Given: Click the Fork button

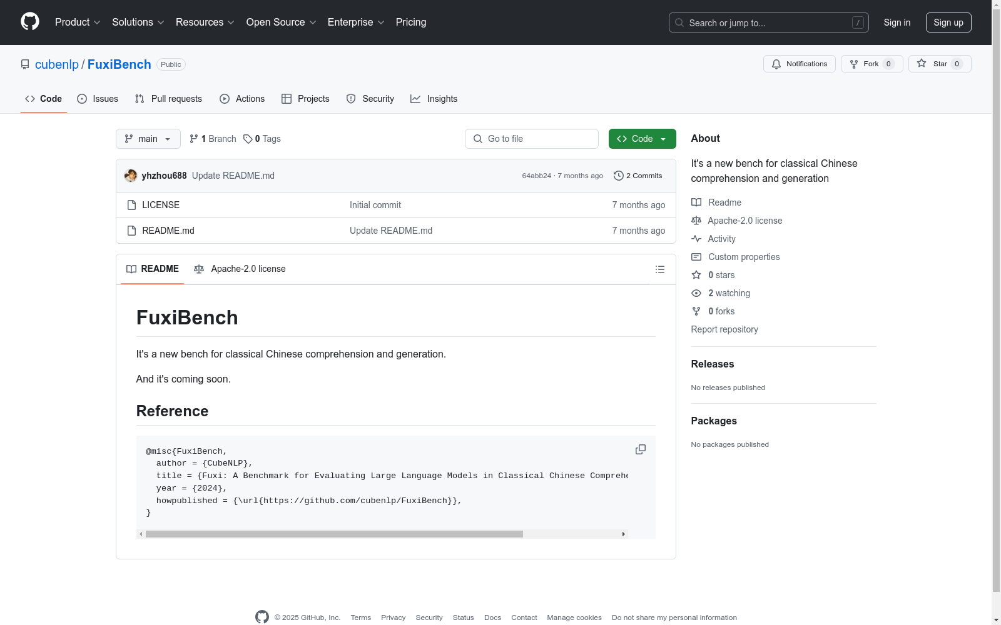Looking at the screenshot, I should (x=872, y=64).
